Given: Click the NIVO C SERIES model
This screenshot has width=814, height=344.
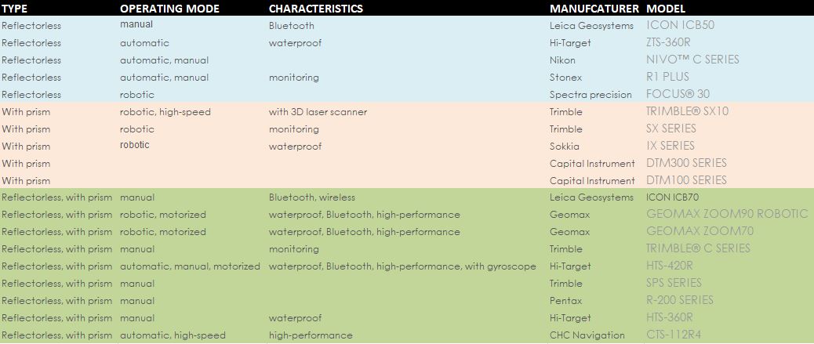Looking at the screenshot, I should coord(692,60).
